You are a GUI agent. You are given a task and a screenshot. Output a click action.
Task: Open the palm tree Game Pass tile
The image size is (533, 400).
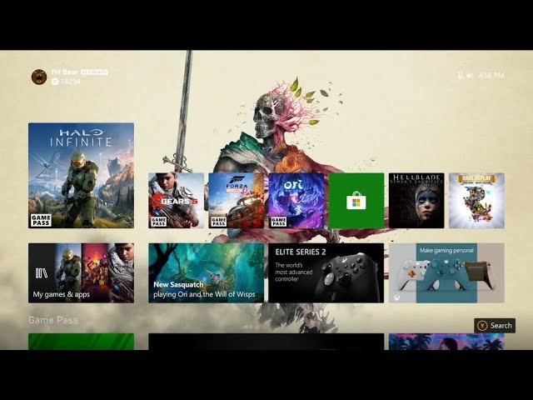(446, 342)
